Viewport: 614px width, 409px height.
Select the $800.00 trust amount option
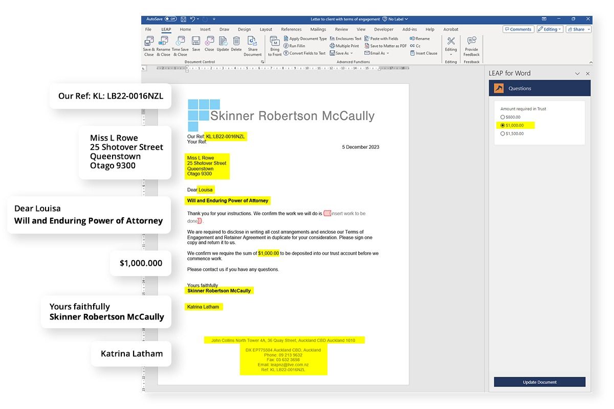511,117
